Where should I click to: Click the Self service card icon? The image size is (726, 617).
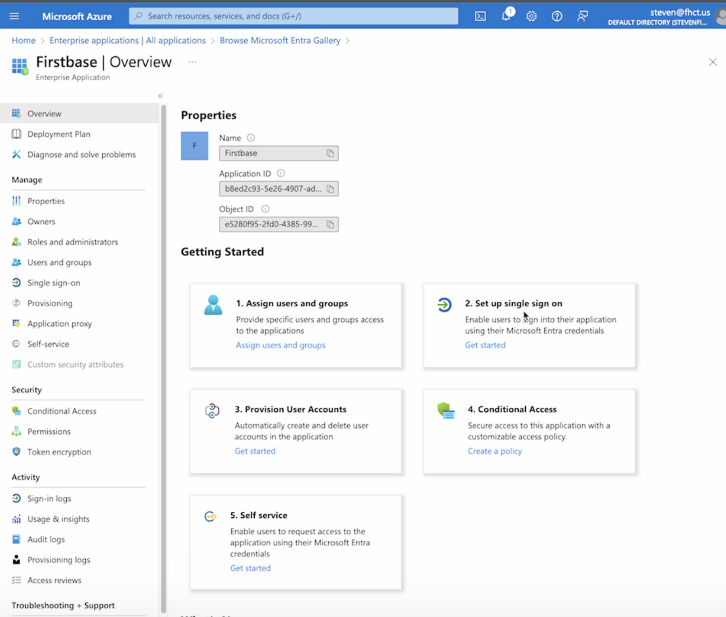tap(210, 516)
